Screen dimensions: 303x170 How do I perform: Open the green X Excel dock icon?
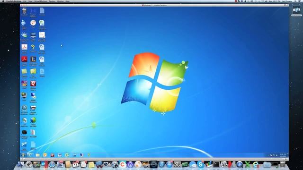tap(247, 164)
